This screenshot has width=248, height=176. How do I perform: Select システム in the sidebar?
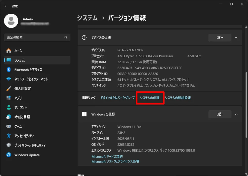[37, 60]
